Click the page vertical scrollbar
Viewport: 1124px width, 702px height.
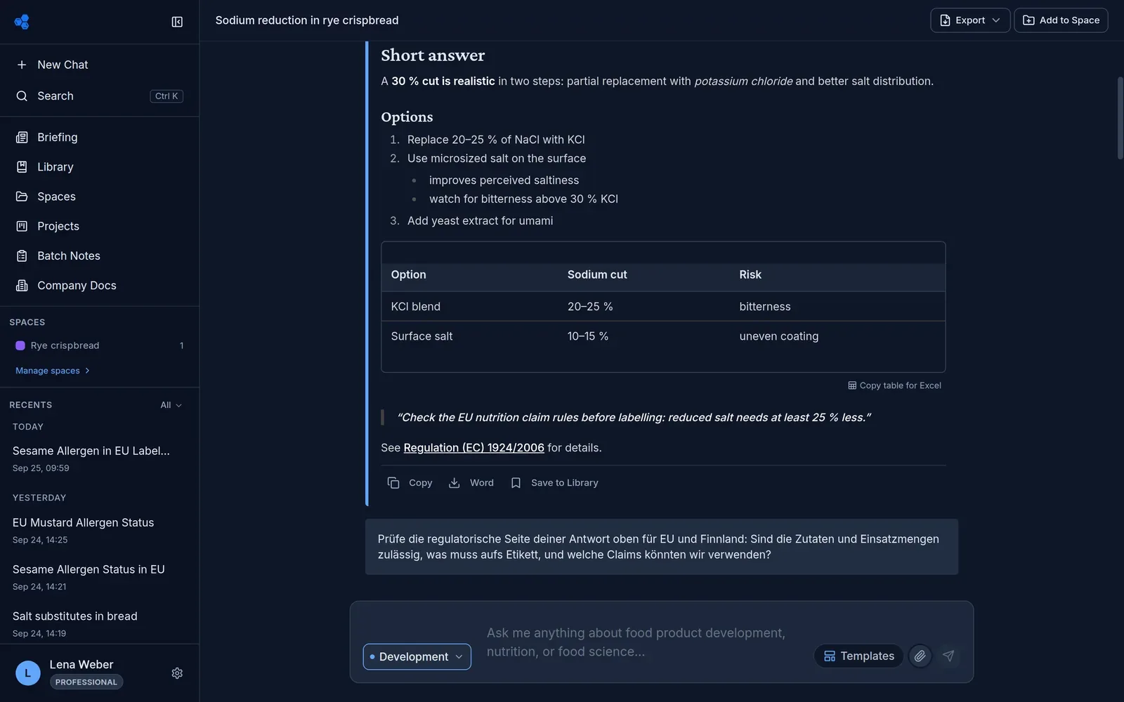pyautogui.click(x=1120, y=118)
